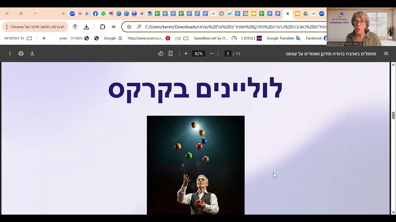The image size is (396, 222).
Task: Click the page number field showing 5
Action: point(228,54)
